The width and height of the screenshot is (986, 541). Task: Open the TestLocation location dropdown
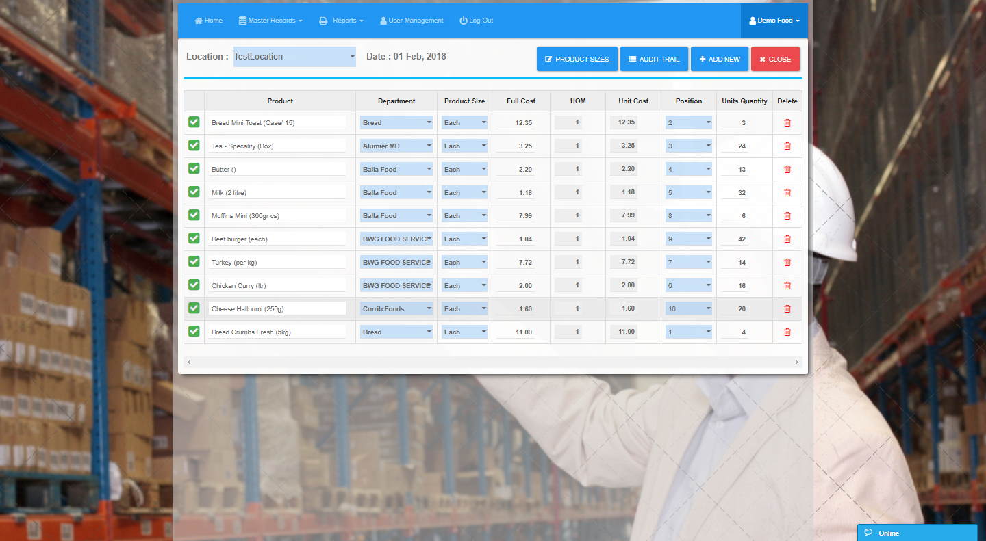tap(294, 57)
